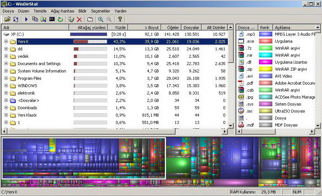Click the Delete to recycle bin icon
The height and width of the screenshot is (196, 322).
tap(71, 19)
